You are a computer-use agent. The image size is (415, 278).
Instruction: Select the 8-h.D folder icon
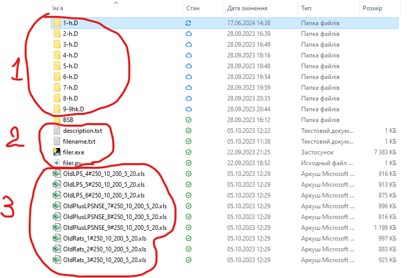tap(57, 98)
